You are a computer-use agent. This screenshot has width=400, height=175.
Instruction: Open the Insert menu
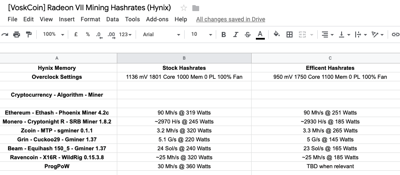click(67, 19)
